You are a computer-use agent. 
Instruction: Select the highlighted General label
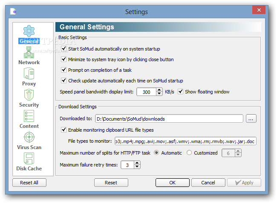[29, 41]
